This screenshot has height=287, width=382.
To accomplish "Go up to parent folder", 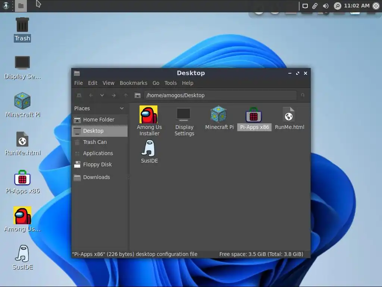I will [125, 95].
